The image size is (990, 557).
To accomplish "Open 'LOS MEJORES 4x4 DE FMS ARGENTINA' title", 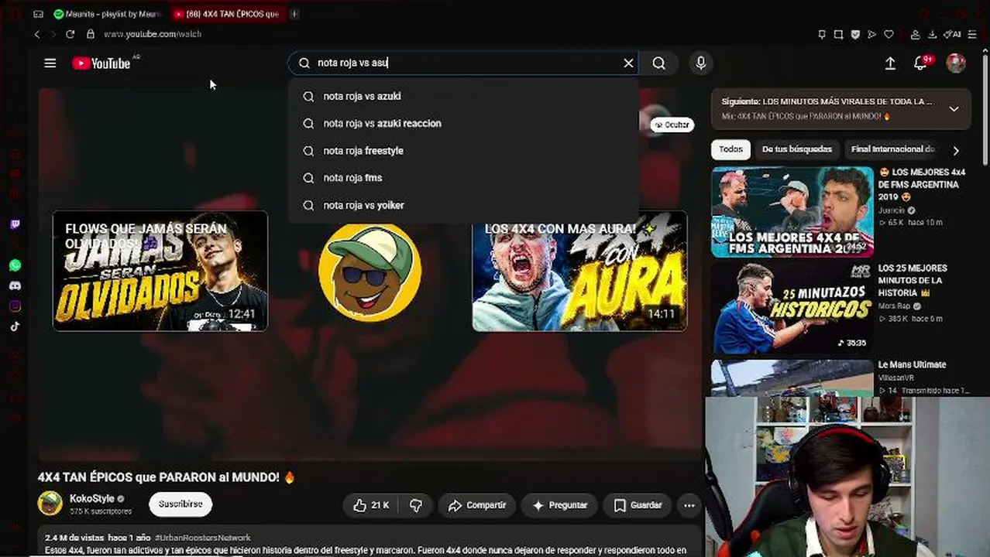I will [922, 185].
